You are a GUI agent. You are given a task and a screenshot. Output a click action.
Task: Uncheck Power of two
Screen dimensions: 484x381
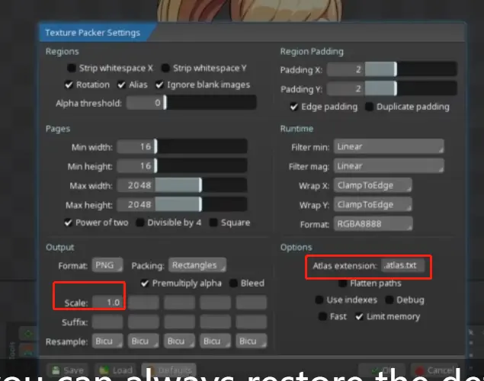coord(68,223)
